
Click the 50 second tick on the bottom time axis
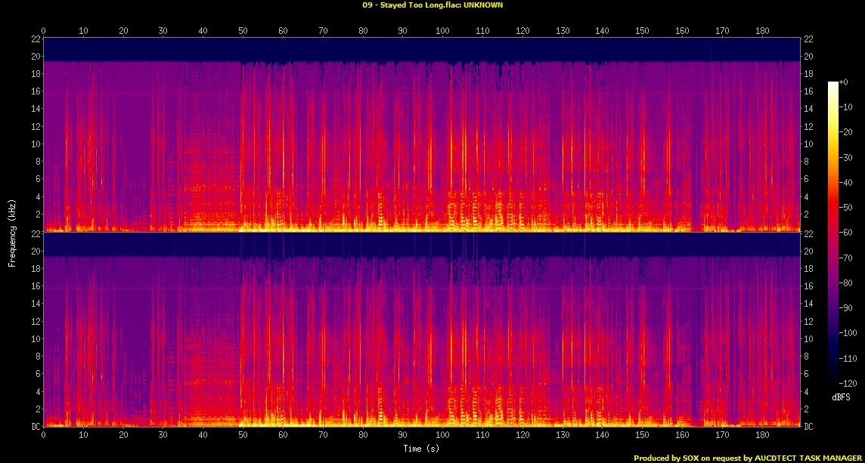tap(243, 437)
